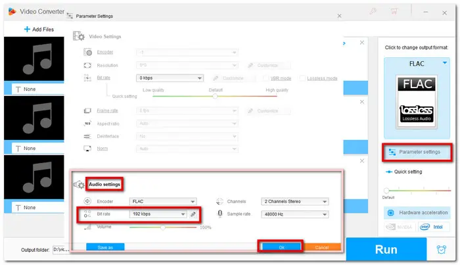This screenshot has height=265, width=460.
Task: Open the video Encoder dropdown
Action: coord(187,52)
